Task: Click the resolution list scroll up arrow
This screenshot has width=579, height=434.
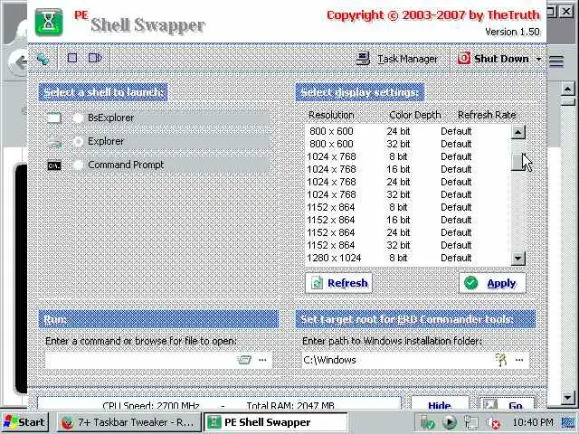Action: tap(518, 132)
